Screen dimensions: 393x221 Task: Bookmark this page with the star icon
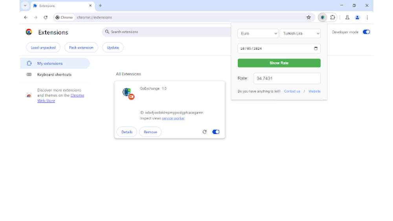309,18
